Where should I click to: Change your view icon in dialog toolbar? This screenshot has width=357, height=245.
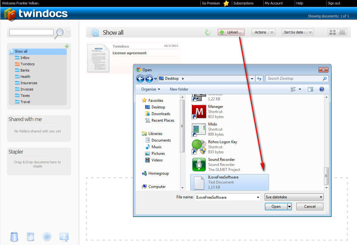tap(293, 89)
